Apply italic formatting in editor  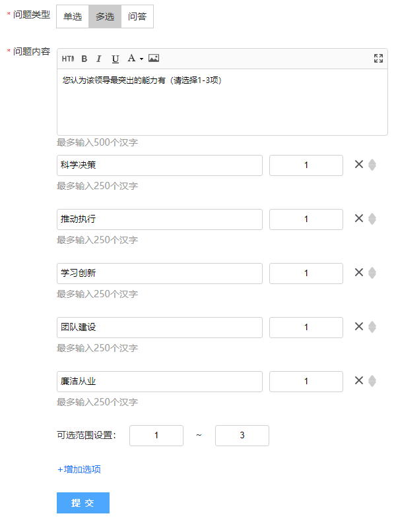98,59
